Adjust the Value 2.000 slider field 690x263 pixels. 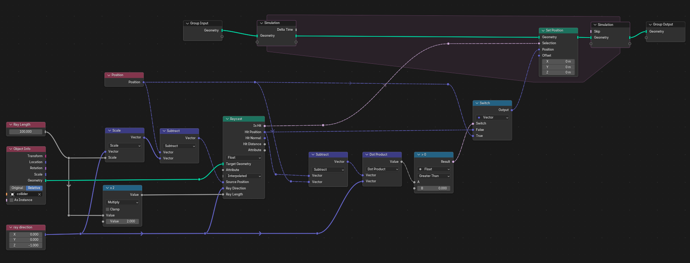(123, 221)
